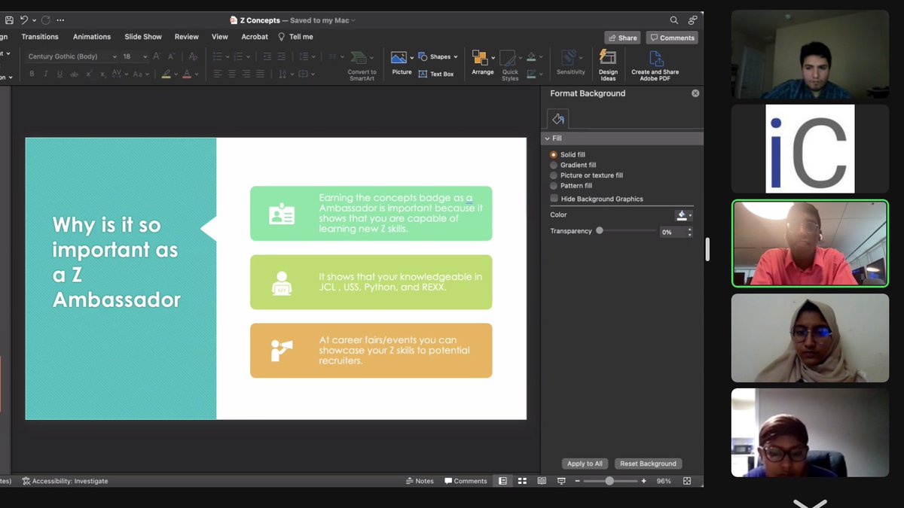Expand the bullet list options arrow
The image size is (904, 508).
[x=228, y=56]
